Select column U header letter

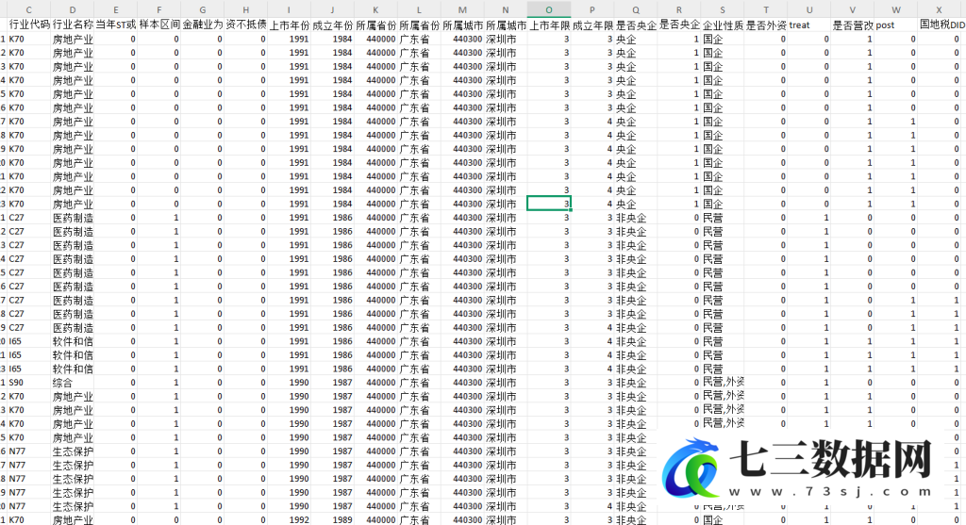tap(808, 9)
